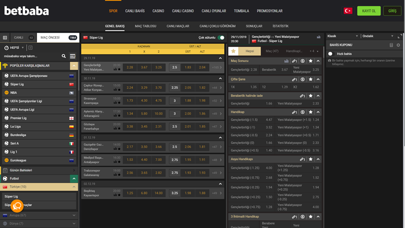Collapse the Futbol sport section

tap(74, 179)
